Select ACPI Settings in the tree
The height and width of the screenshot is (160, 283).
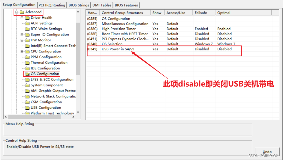pyautogui.click(x=41, y=23)
